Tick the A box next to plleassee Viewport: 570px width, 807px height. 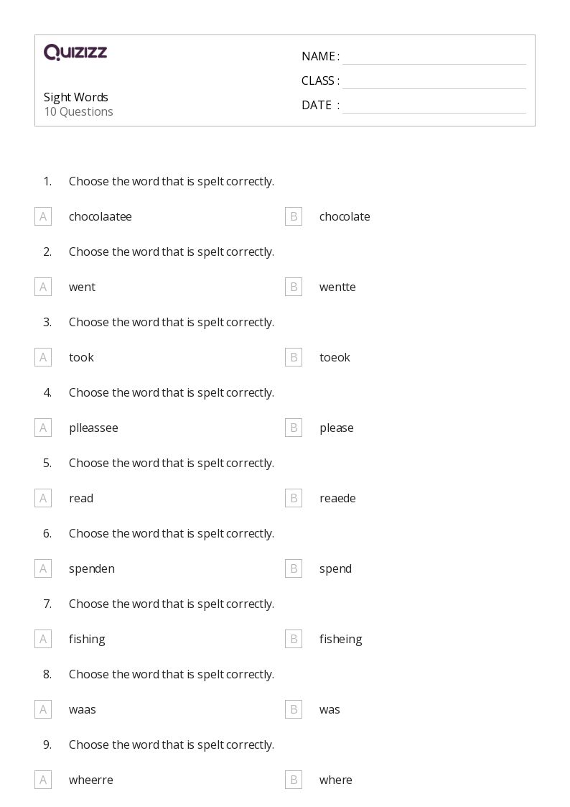coord(43,428)
